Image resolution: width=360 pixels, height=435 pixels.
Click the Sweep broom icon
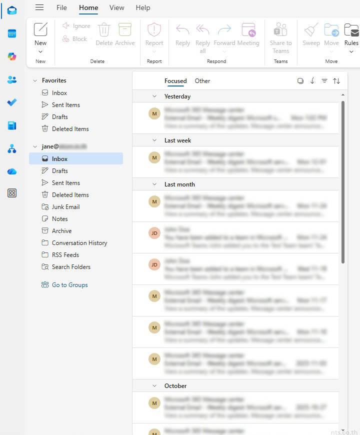[x=311, y=29]
